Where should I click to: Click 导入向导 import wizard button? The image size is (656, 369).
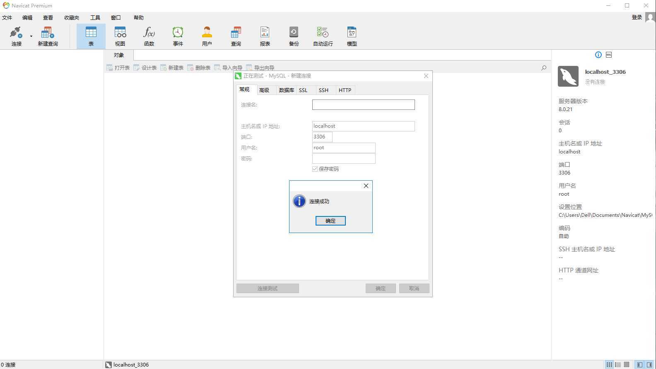pos(228,68)
